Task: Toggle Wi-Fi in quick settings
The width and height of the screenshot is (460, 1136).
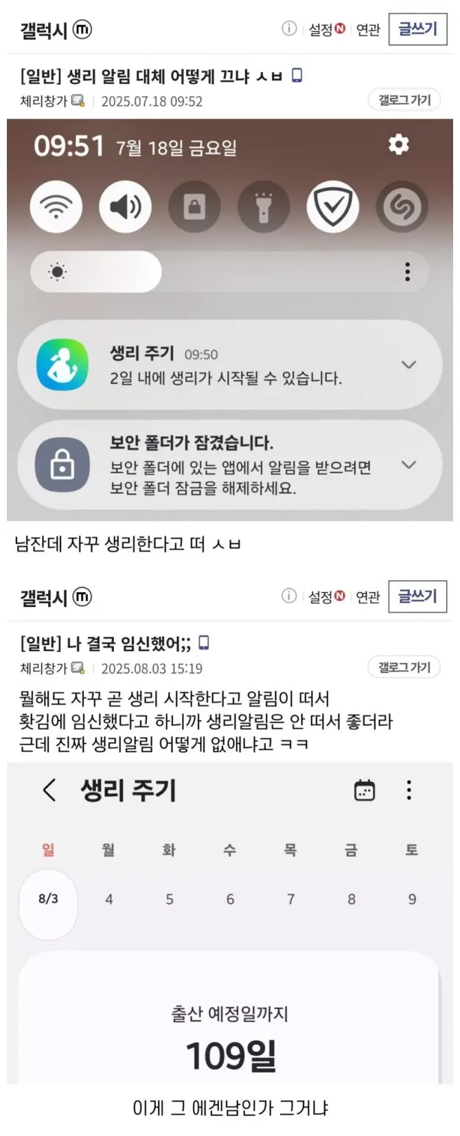Action: [56, 207]
